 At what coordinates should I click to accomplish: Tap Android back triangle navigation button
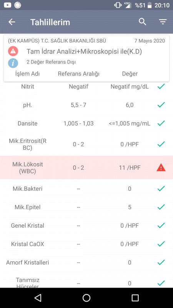pyautogui.click(x=38, y=298)
